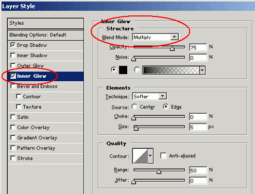255x194 pixels.
Task: Click the Size value input field
Action: pos(198,127)
